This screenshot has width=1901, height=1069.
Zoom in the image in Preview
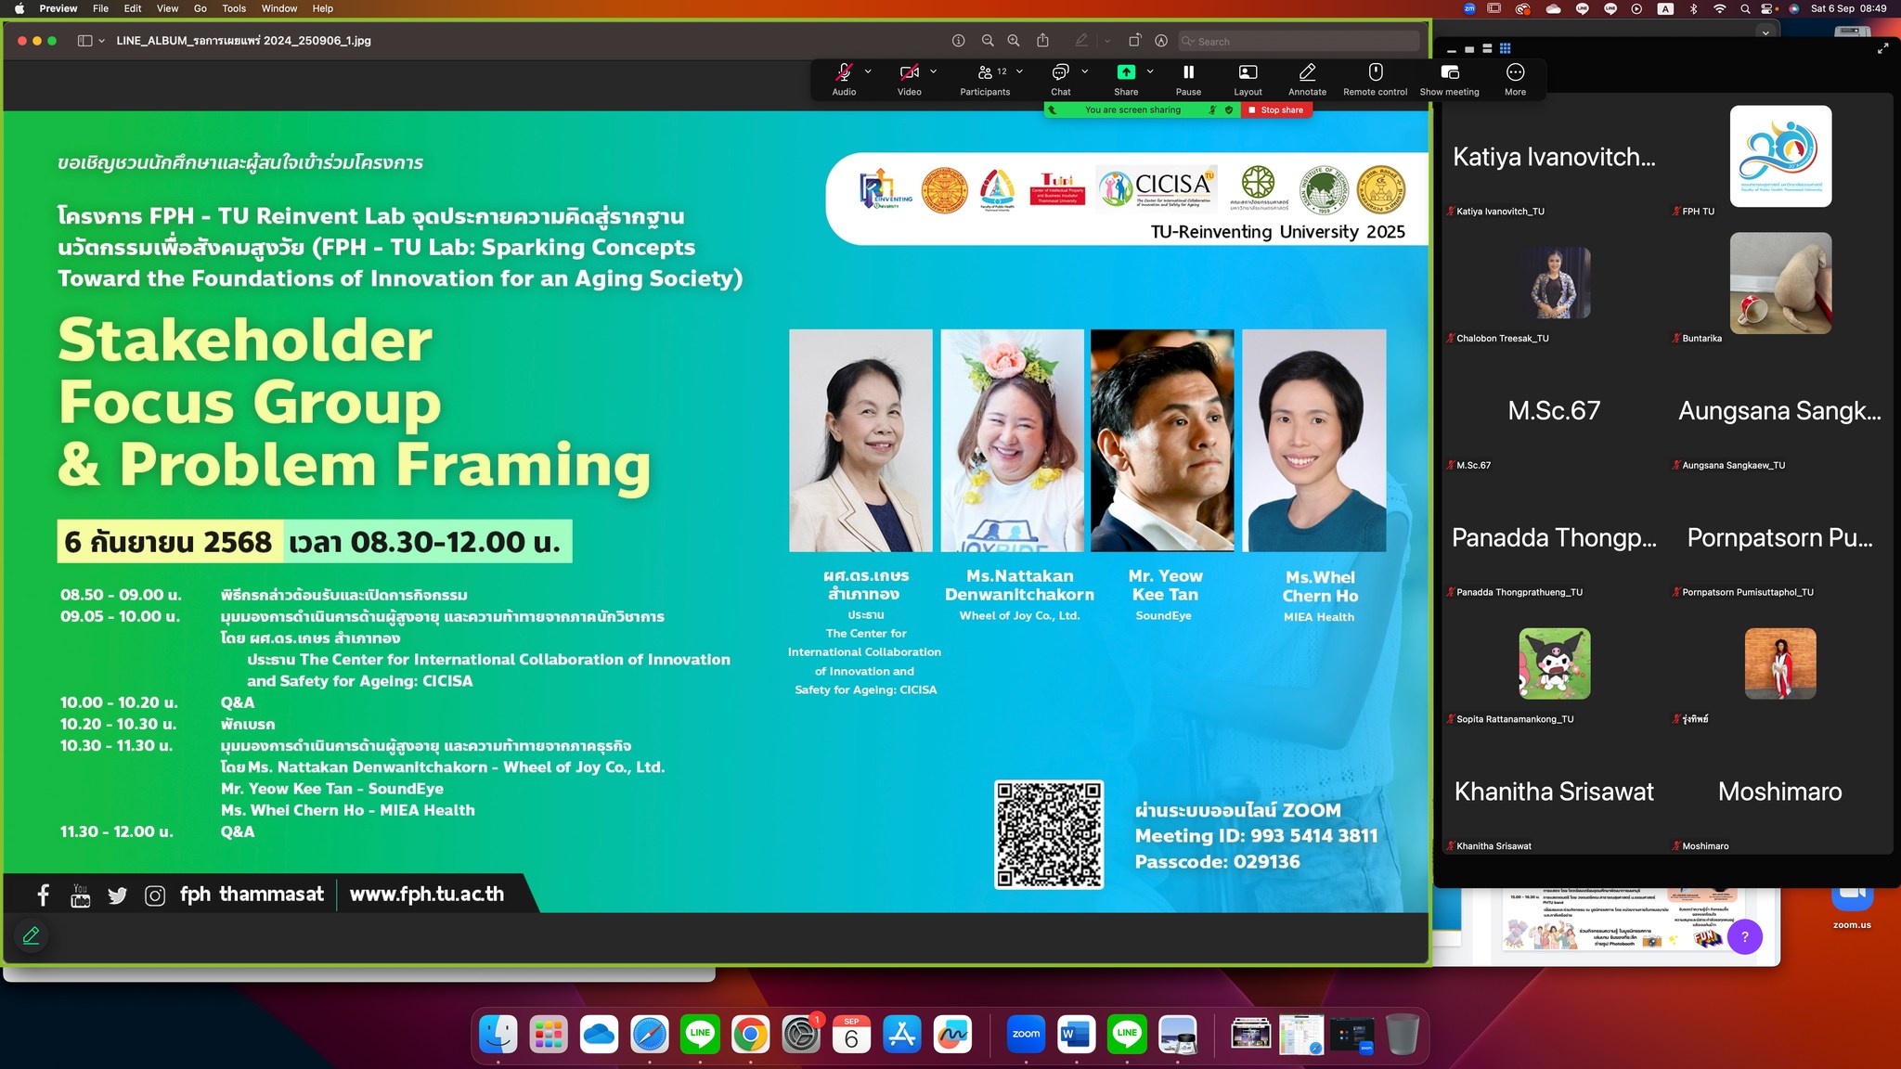[x=1014, y=41]
